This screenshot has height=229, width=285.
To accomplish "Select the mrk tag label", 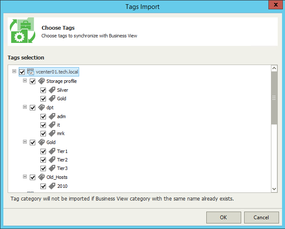I will (x=61, y=133).
